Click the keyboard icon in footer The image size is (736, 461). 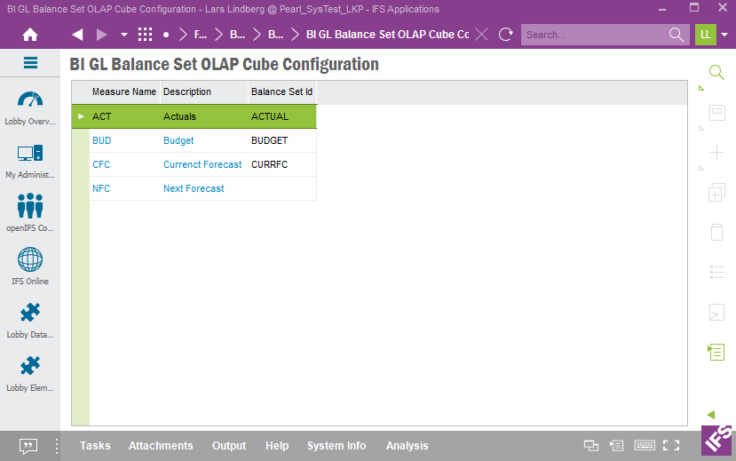(x=645, y=445)
